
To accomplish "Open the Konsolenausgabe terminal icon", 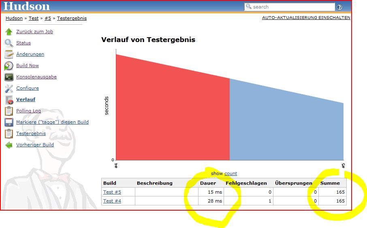I will tap(9, 77).
